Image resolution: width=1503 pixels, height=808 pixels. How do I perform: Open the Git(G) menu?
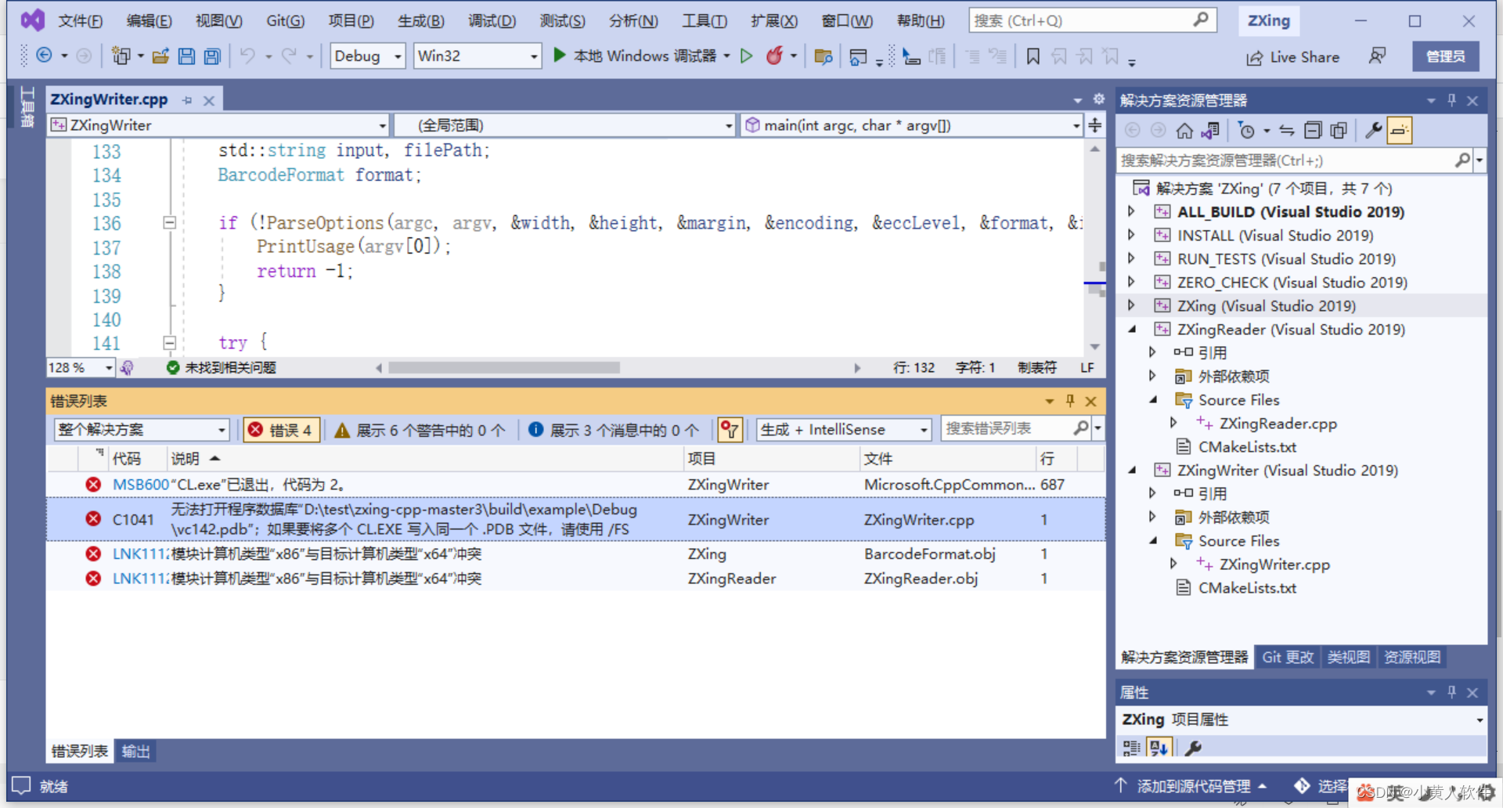[285, 20]
